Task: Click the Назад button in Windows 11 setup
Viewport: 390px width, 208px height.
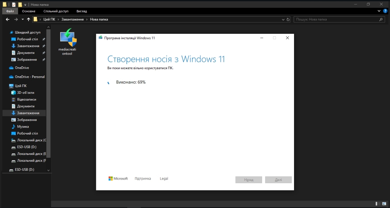Action: pyautogui.click(x=249, y=180)
